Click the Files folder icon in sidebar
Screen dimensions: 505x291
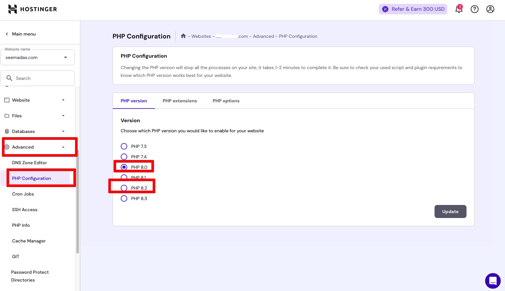pyautogui.click(x=7, y=116)
